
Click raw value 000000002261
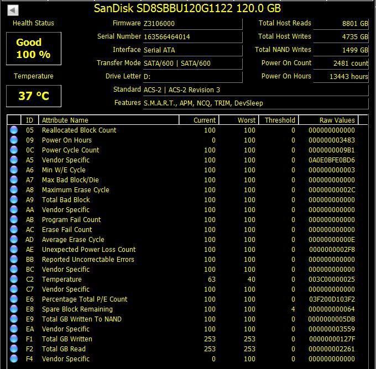click(332, 349)
